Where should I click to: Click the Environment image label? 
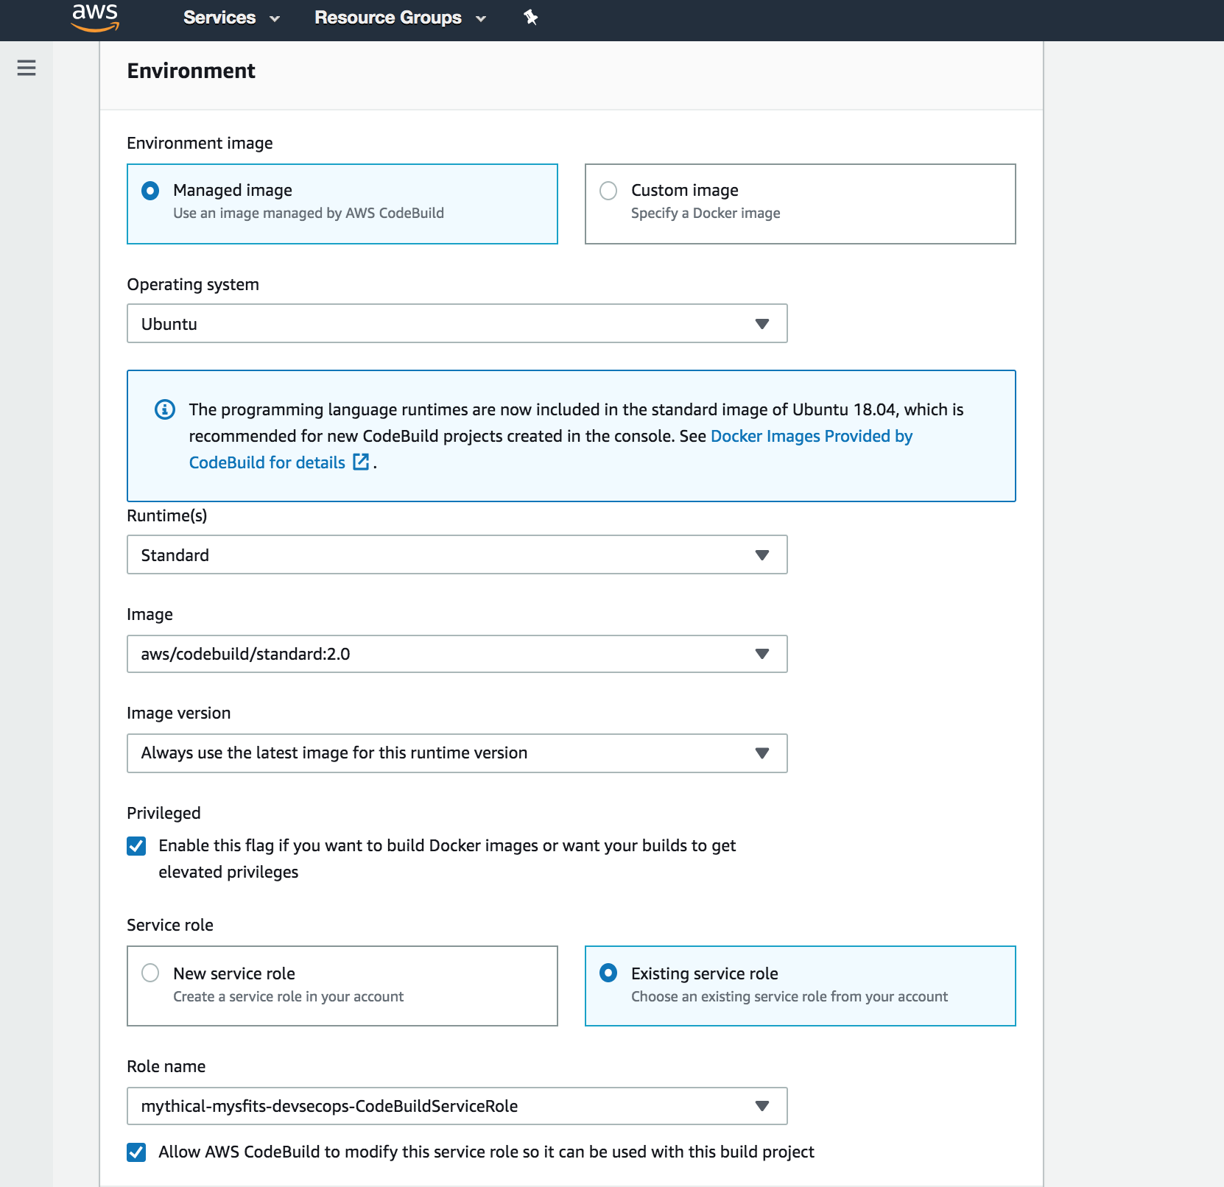point(200,143)
